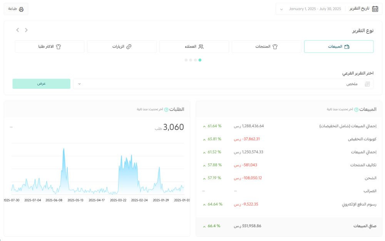The width and height of the screenshot is (385, 241).
Task: Click the shirt icon in الاكثر طلبا tab
Action: [x=59, y=47]
